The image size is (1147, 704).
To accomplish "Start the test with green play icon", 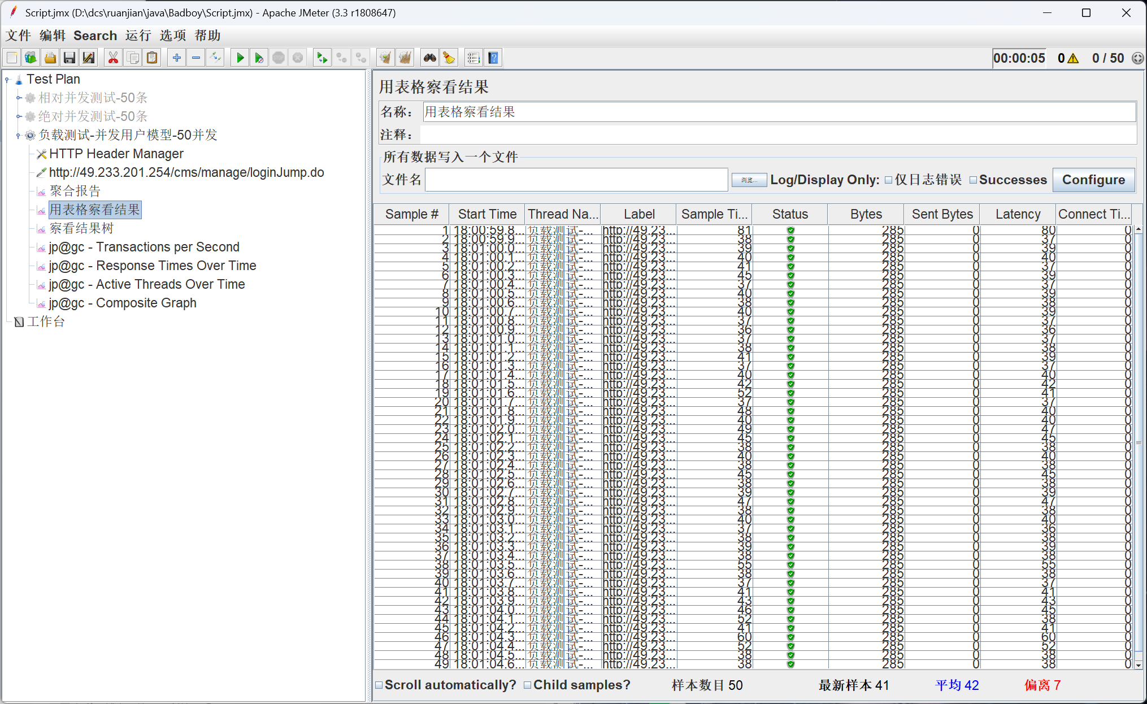I will coord(240,58).
